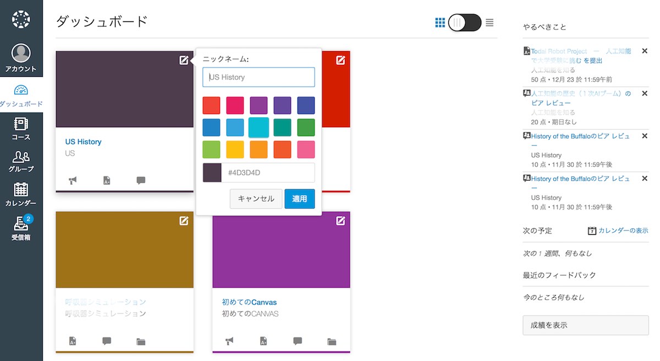Screen dimensions: 660x361
Task: Open 初めてのCanvas course link
Action: point(249,302)
